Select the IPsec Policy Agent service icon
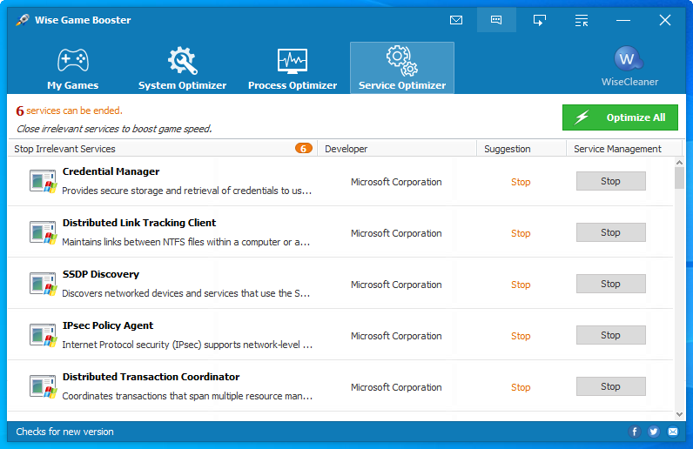Viewport: 693px width, 449px height. coord(43,335)
